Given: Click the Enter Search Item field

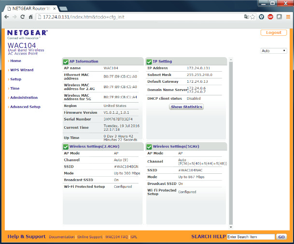Looking at the screenshot, I should point(251,237).
